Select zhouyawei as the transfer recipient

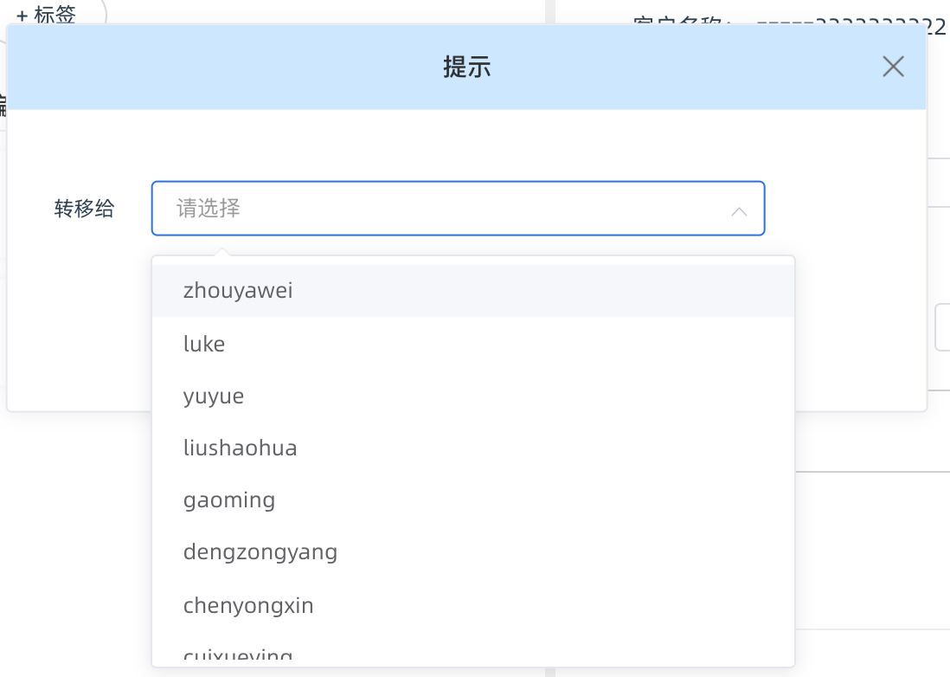[239, 291]
